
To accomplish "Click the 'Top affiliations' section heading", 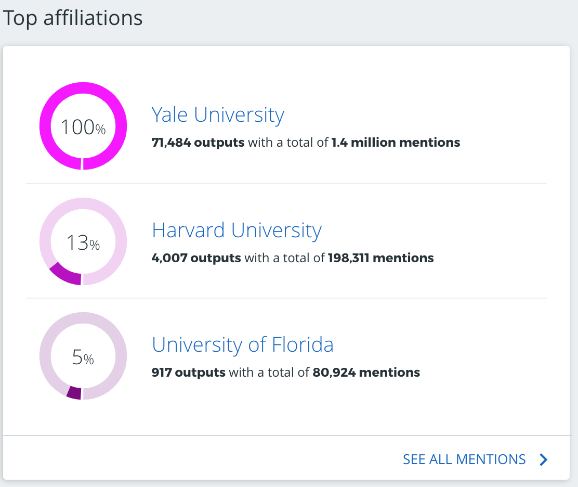I will (73, 18).
